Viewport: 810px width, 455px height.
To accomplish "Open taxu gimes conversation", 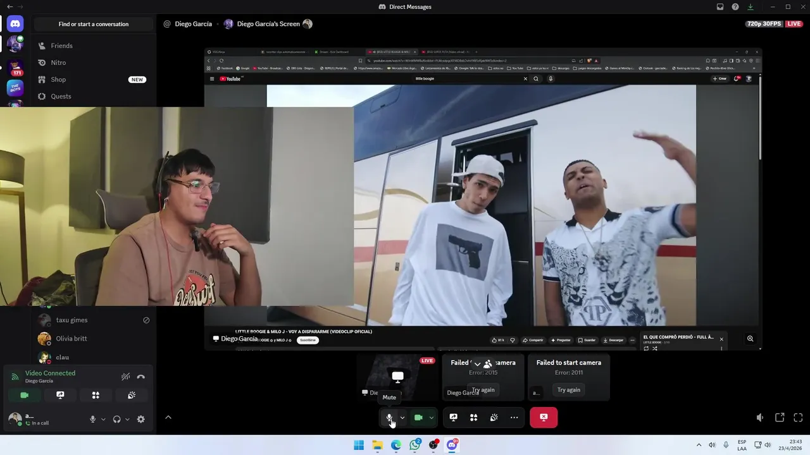I will (x=93, y=320).
